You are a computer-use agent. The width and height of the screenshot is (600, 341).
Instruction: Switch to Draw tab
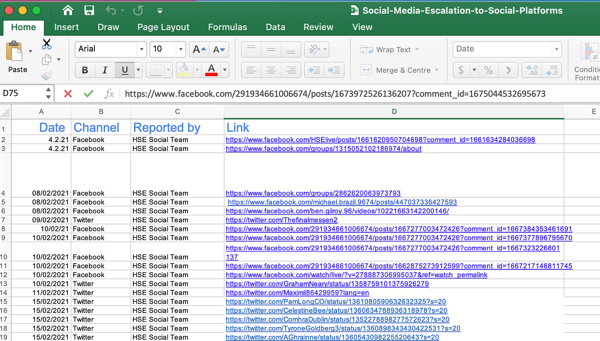tap(108, 27)
